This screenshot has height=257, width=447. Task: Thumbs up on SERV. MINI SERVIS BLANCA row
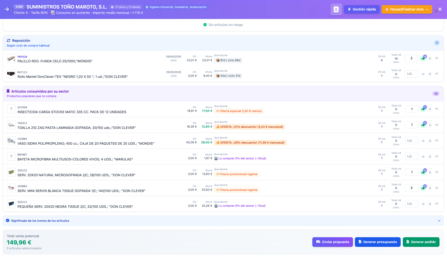tap(423, 188)
